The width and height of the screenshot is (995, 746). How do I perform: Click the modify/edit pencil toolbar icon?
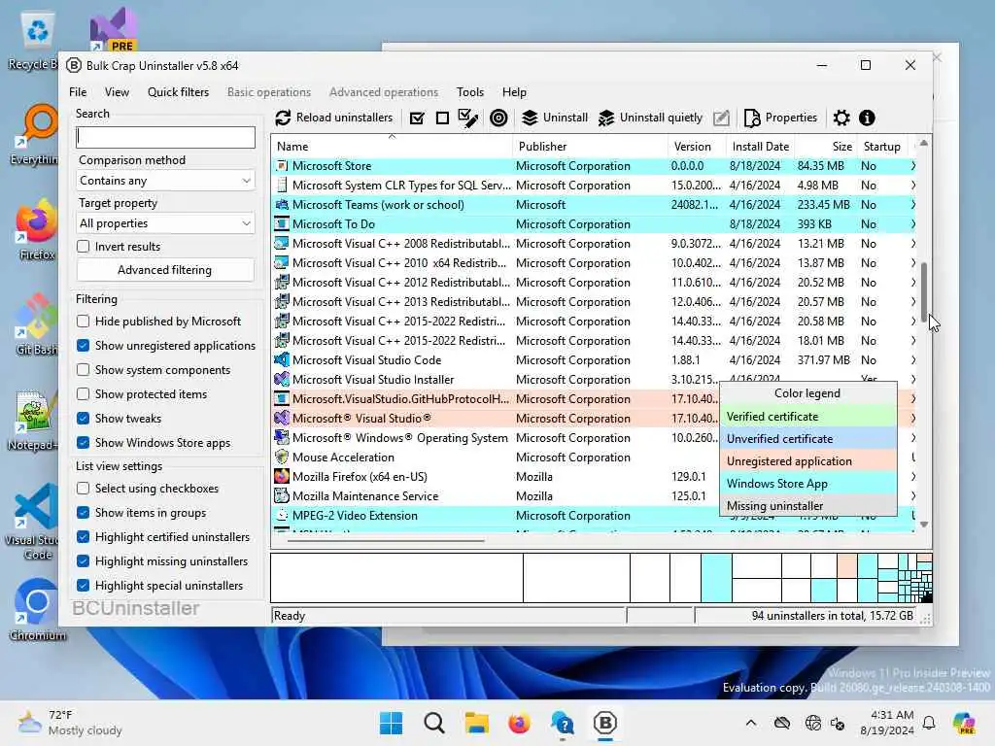[722, 118]
